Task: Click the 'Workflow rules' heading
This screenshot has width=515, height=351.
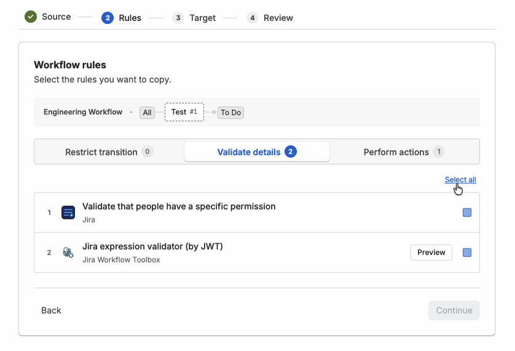Action: click(70, 65)
